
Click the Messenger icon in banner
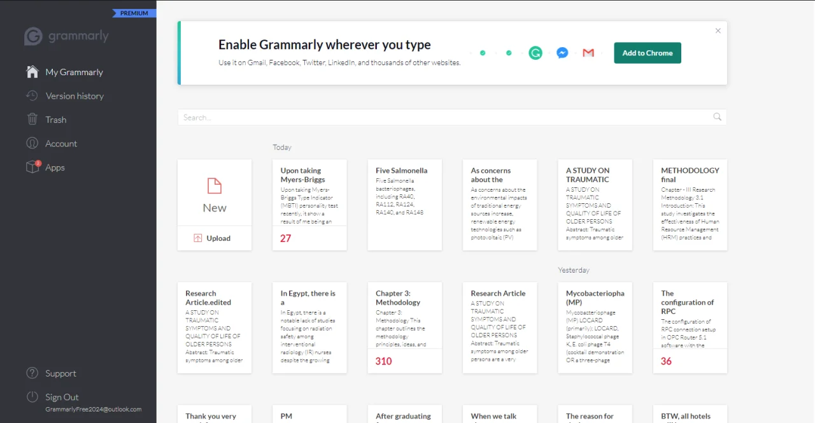coord(562,53)
